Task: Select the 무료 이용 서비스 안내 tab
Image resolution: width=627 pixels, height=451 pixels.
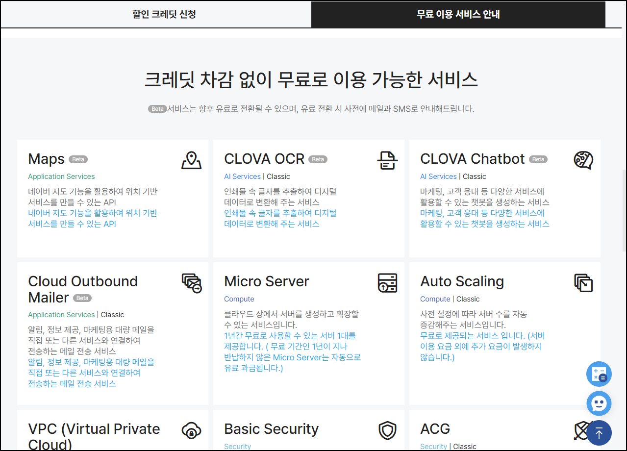Action: (458, 14)
